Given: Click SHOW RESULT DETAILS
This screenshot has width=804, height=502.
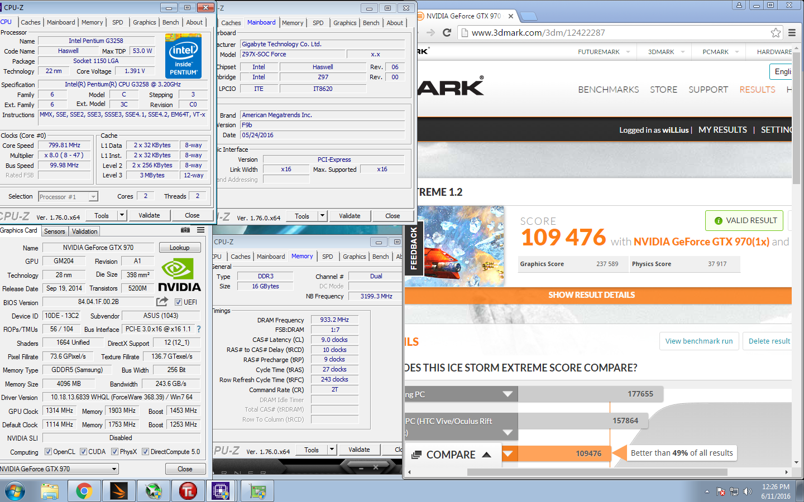Looking at the screenshot, I should click(592, 295).
